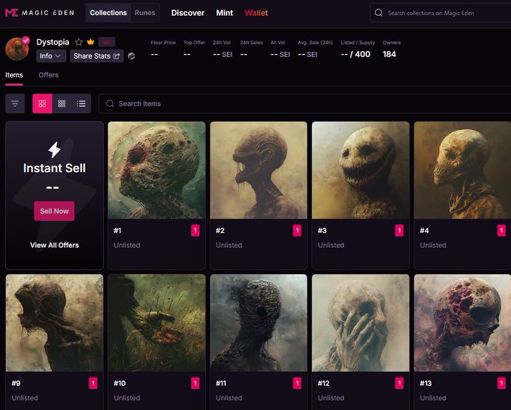Screen dimensions: 511x410
Task: Open the #2 NFT thumbnail
Action: pos(259,170)
